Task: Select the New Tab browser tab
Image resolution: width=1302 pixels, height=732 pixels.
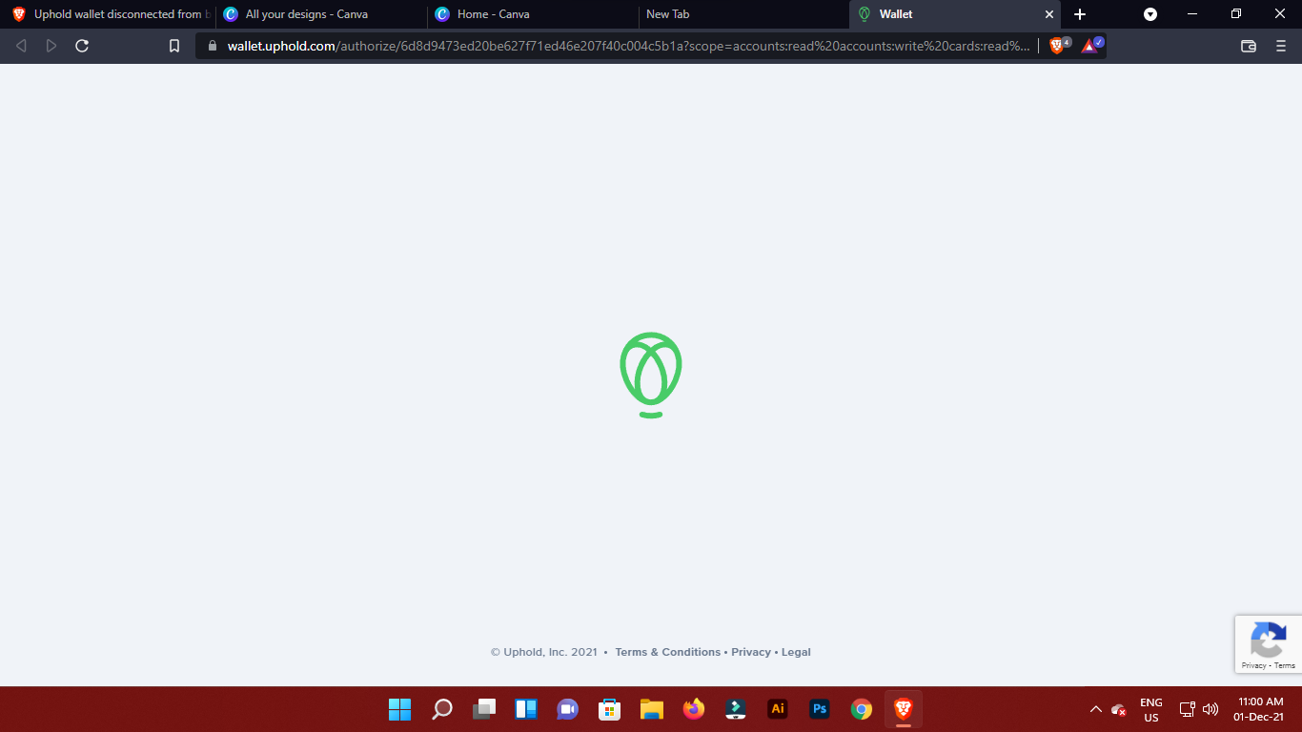Action: tap(743, 14)
